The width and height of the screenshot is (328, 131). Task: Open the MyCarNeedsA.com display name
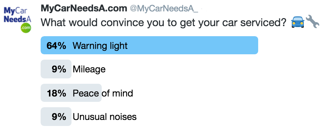pyautogui.click(x=84, y=8)
